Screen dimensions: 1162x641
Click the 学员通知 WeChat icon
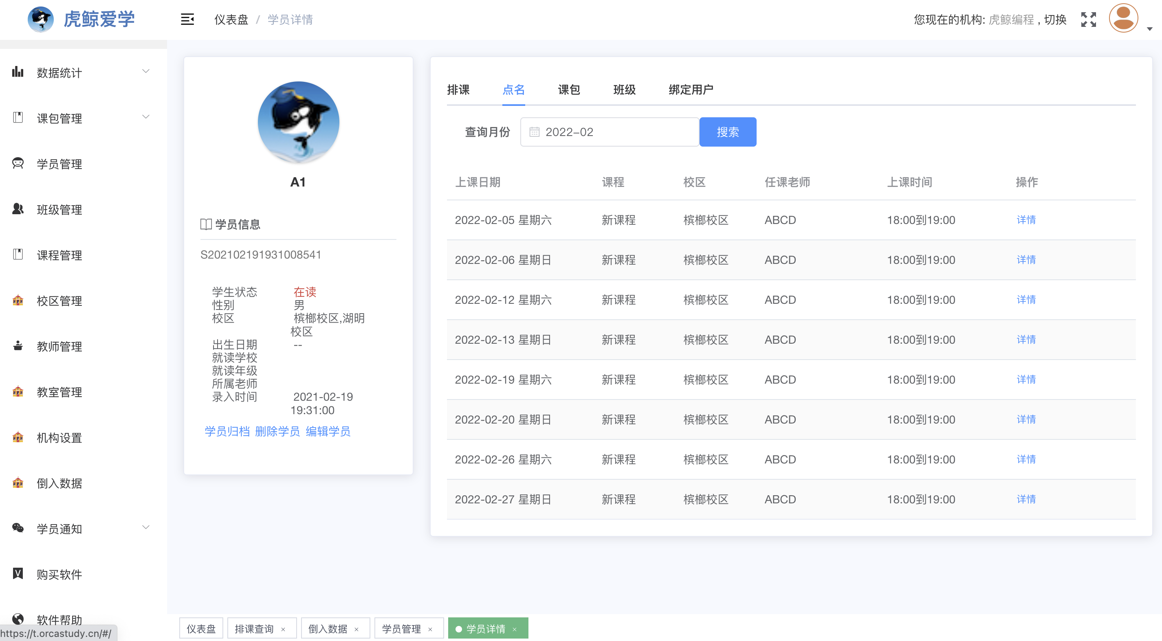(18, 528)
